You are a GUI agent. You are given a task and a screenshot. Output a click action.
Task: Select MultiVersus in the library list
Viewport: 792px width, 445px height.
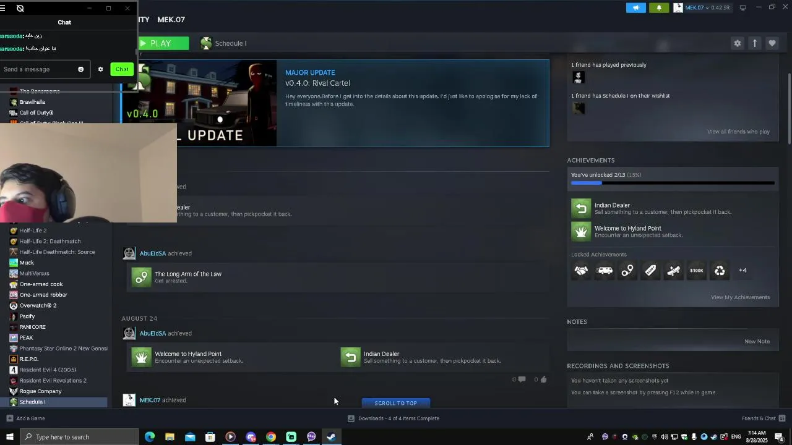click(34, 273)
